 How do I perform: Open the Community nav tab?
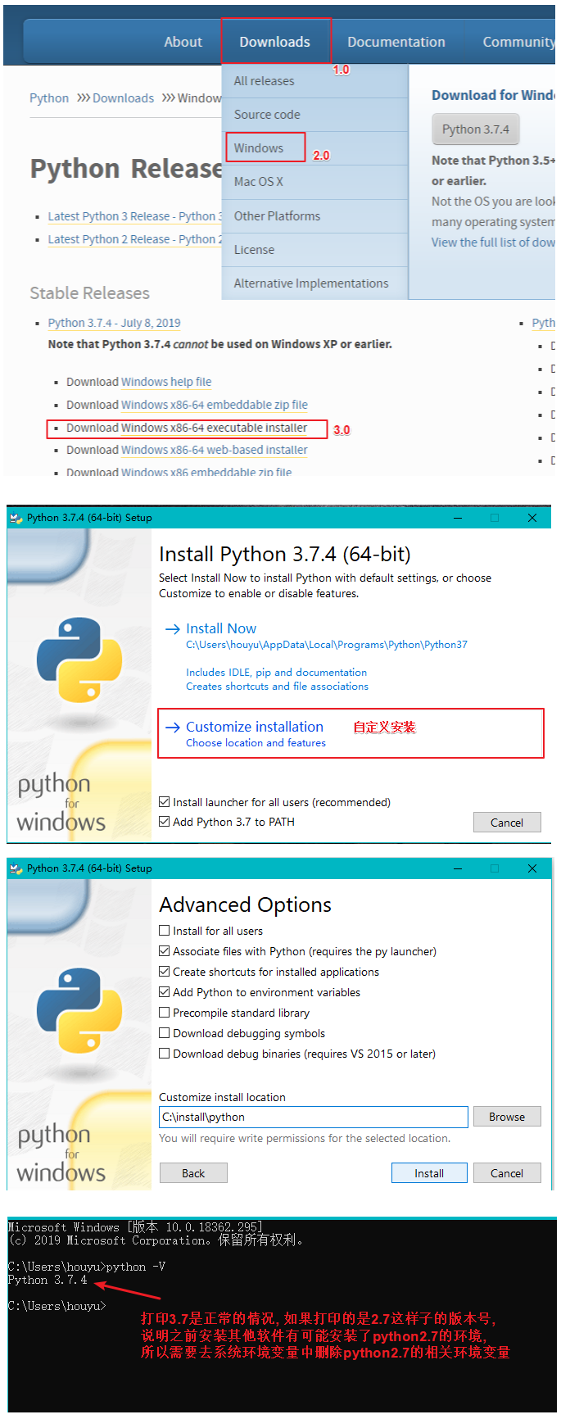pos(518,42)
